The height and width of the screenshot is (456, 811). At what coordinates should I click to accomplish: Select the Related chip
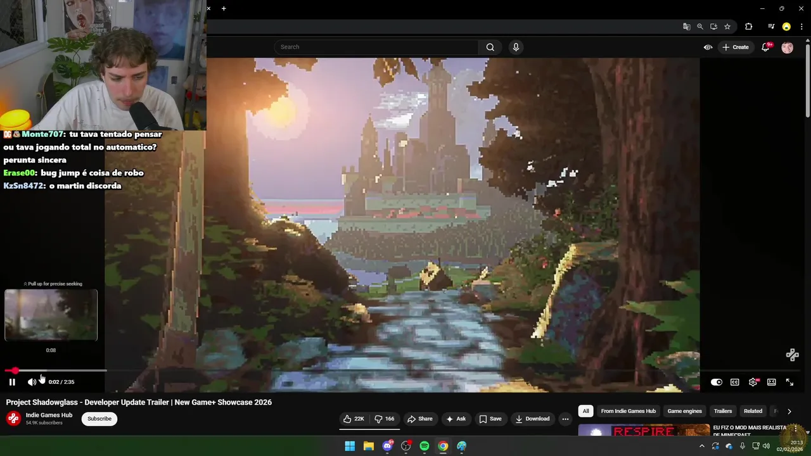pos(753,411)
